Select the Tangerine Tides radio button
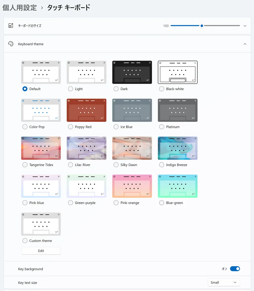254x291 pixels. (25, 165)
